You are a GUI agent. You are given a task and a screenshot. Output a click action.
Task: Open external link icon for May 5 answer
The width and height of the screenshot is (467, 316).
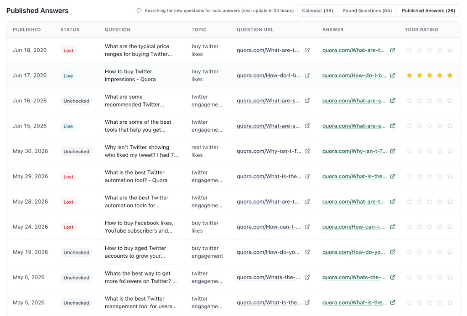click(393, 303)
